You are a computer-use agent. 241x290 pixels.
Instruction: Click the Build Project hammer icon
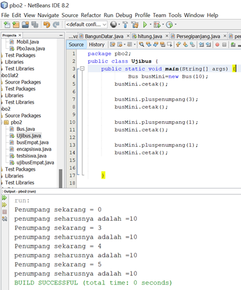click(125, 25)
